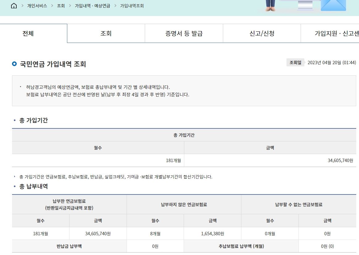
Task: Switch to the 가입지원 · 신고센터 tab
Action: click(330, 33)
